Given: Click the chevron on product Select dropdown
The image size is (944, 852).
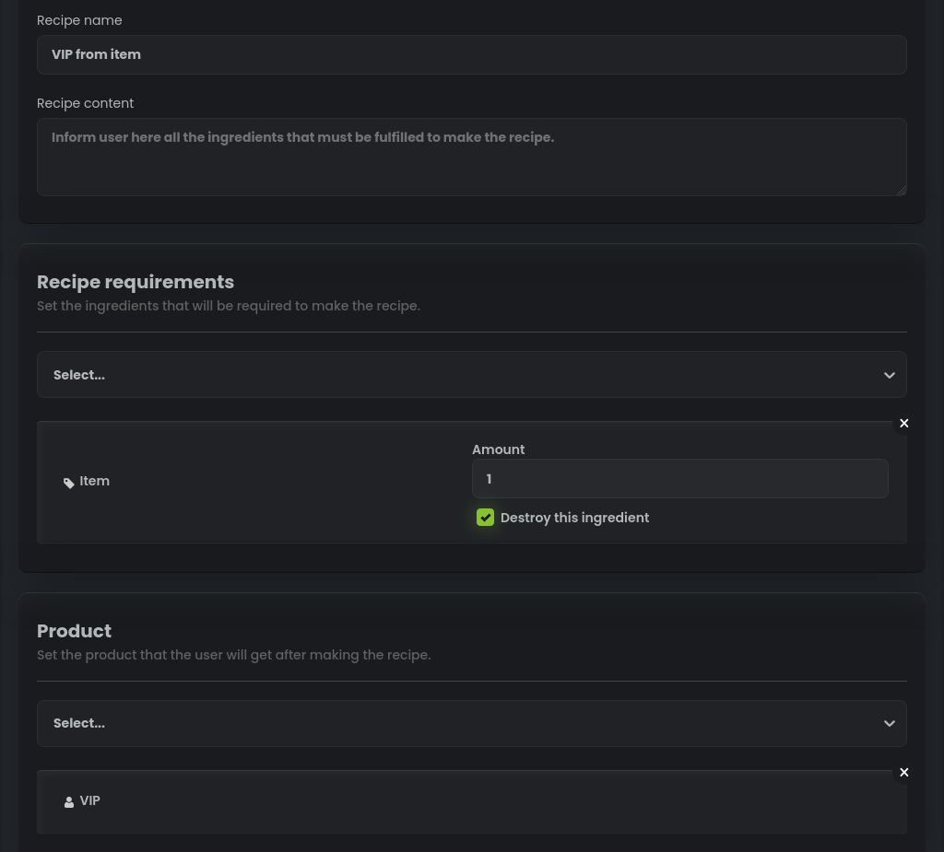Looking at the screenshot, I should pyautogui.click(x=889, y=723).
